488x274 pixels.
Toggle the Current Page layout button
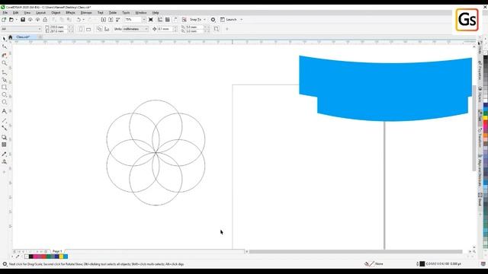point(107,29)
